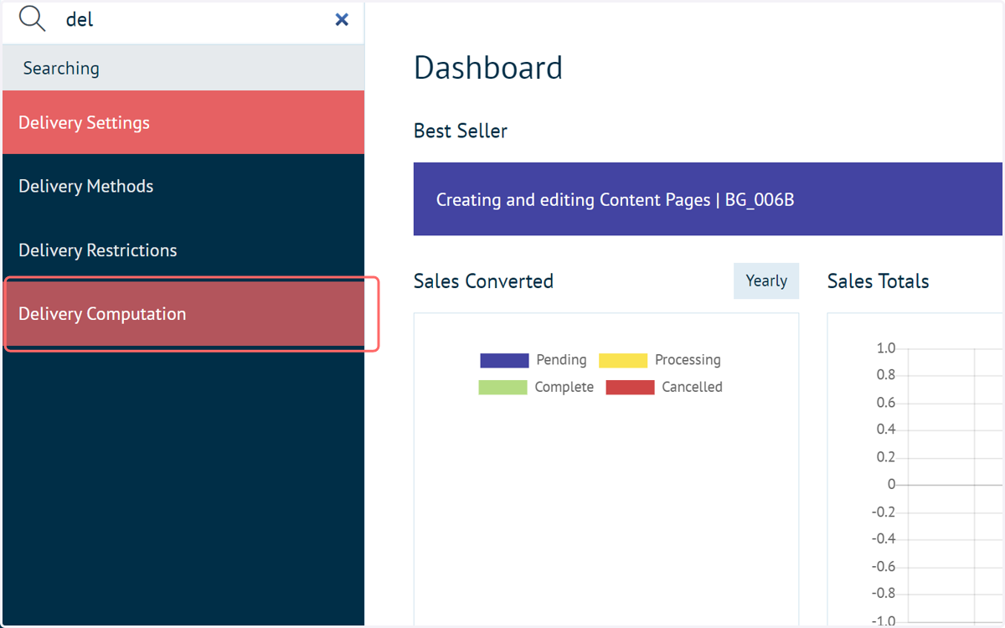The height and width of the screenshot is (628, 1005).
Task: Click the magnifying glass search icon
Action: tap(32, 18)
